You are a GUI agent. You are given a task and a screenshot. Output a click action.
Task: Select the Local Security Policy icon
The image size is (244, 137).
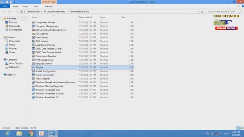(x=33, y=45)
